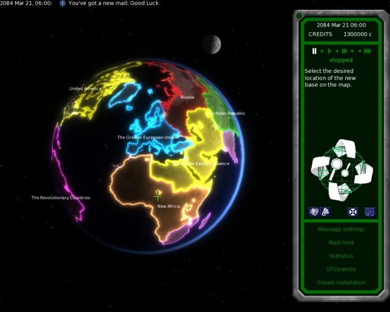Toggle the second map overlay icon
The width and height of the screenshot is (390, 312).
[325, 212]
